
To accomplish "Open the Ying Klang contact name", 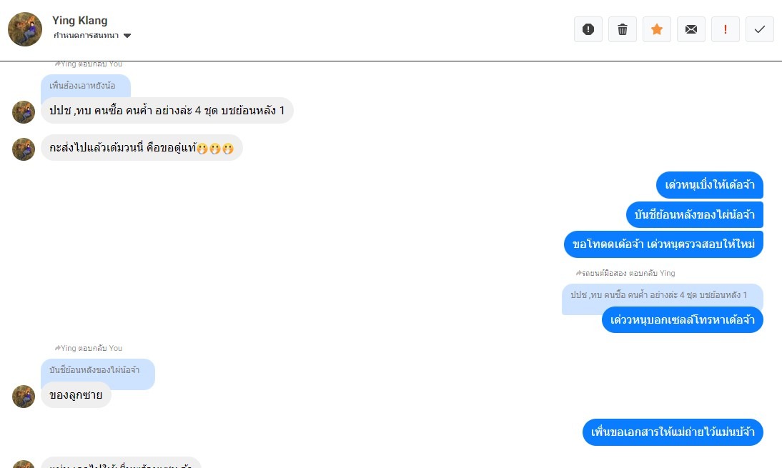I will click(80, 21).
